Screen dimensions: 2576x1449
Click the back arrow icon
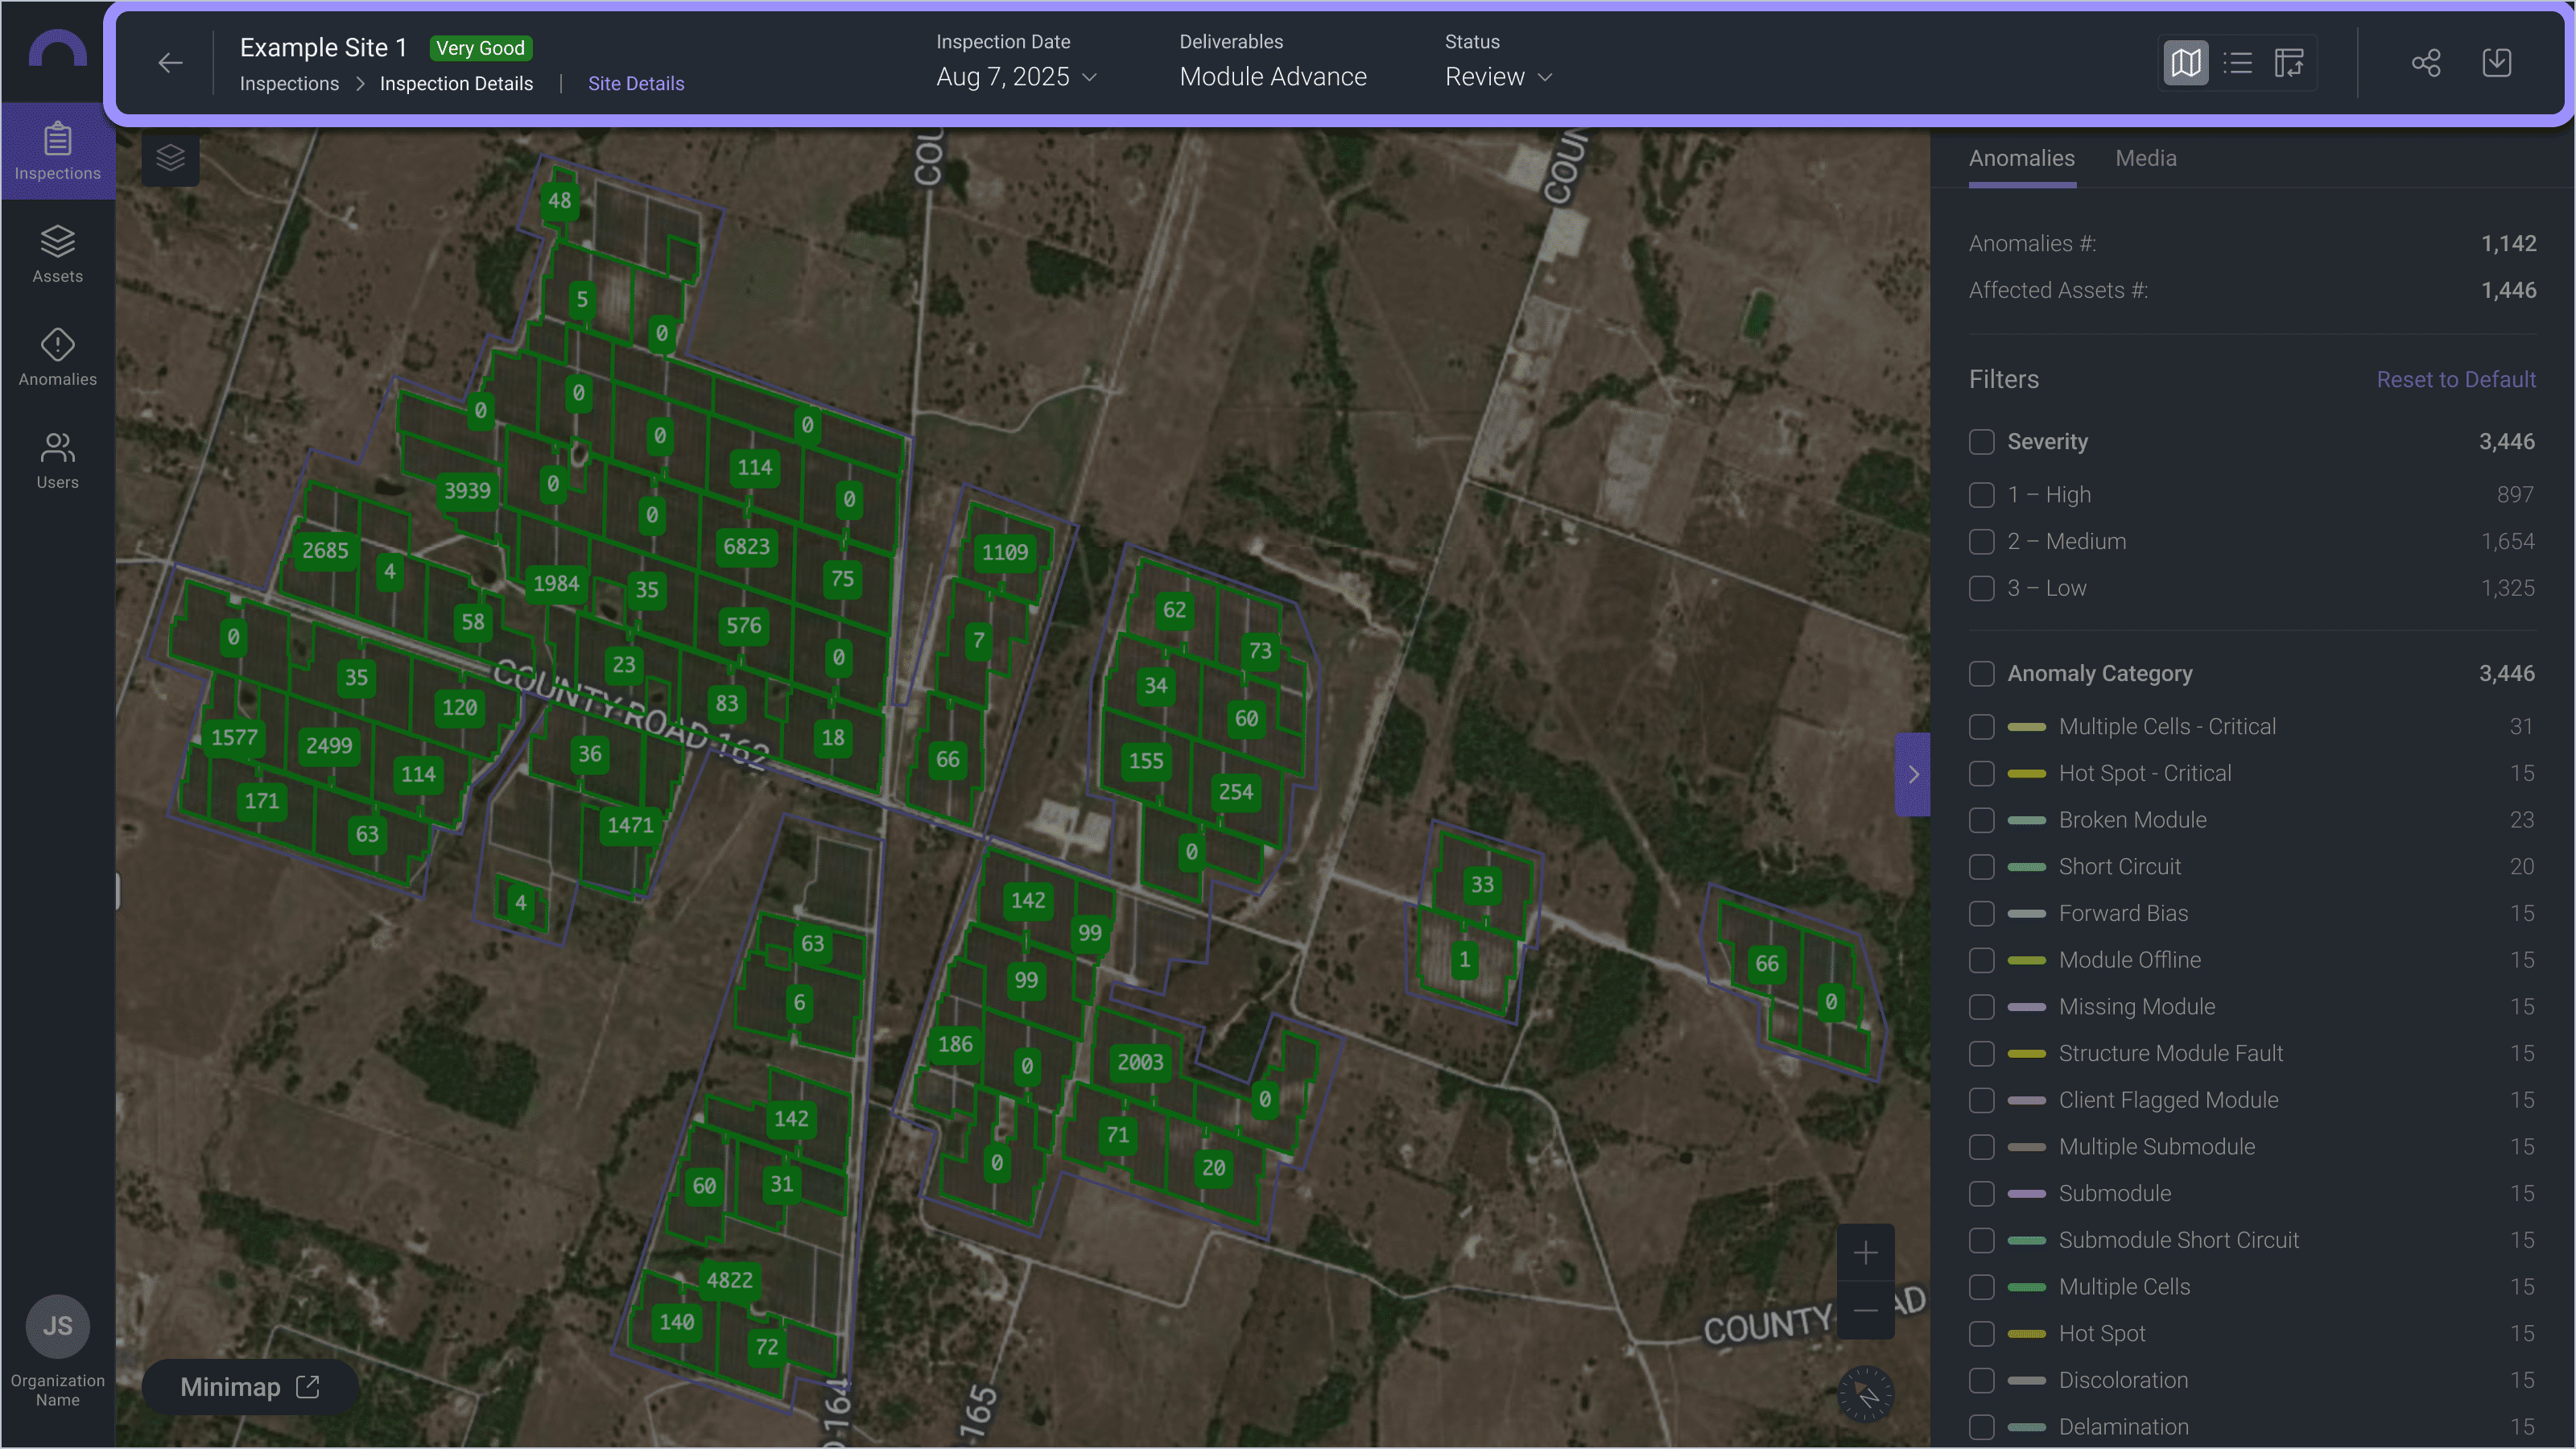[x=170, y=63]
